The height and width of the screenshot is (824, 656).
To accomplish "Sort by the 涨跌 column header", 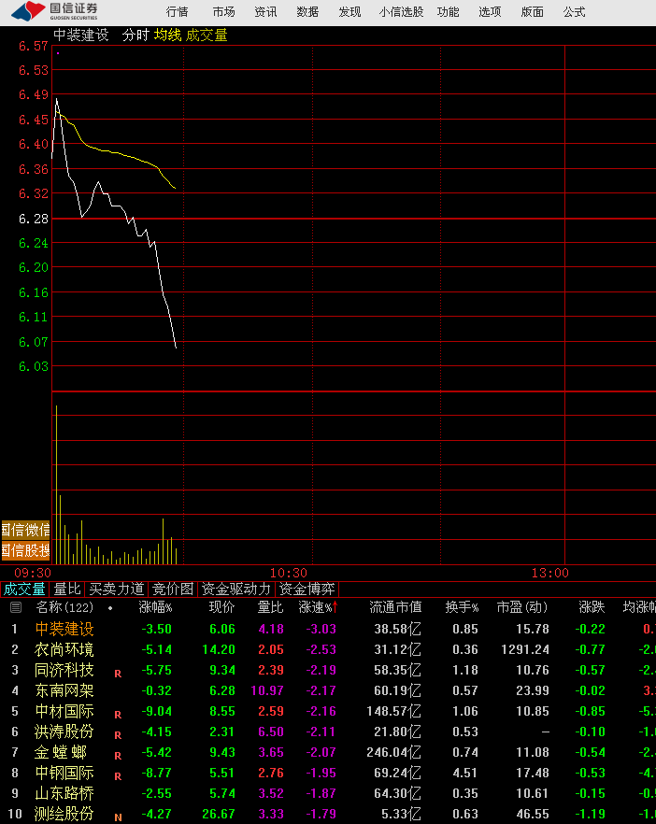I will (592, 607).
